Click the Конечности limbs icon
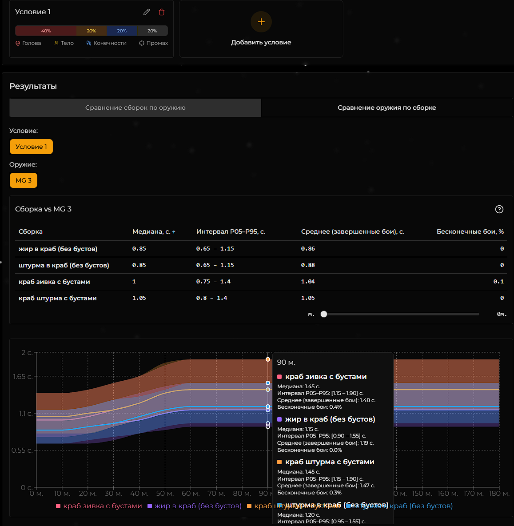Screen dimensions: 514x526 click(89, 43)
